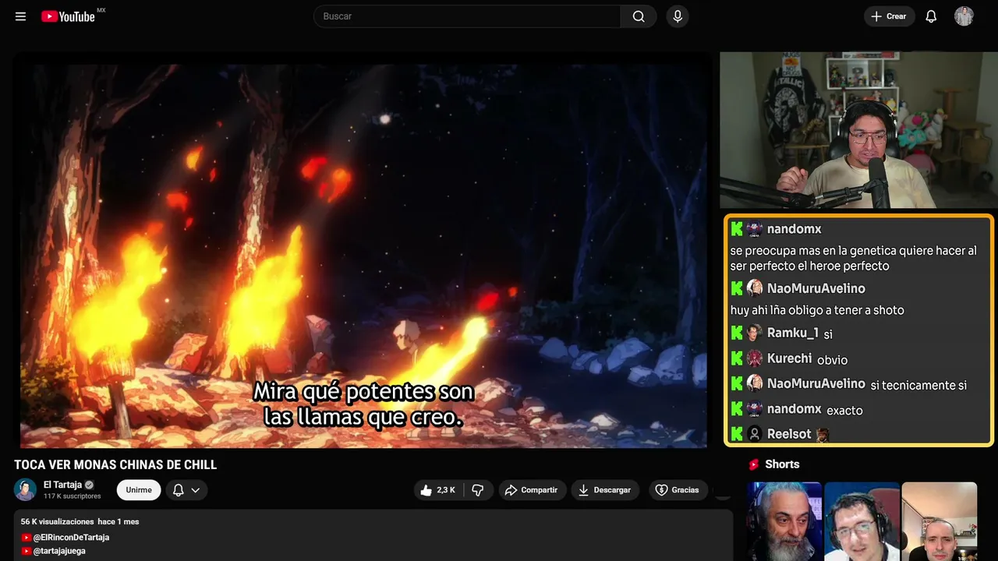Open the @tartajajuega channel link
Viewport: 998px width, 561px height.
click(59, 551)
